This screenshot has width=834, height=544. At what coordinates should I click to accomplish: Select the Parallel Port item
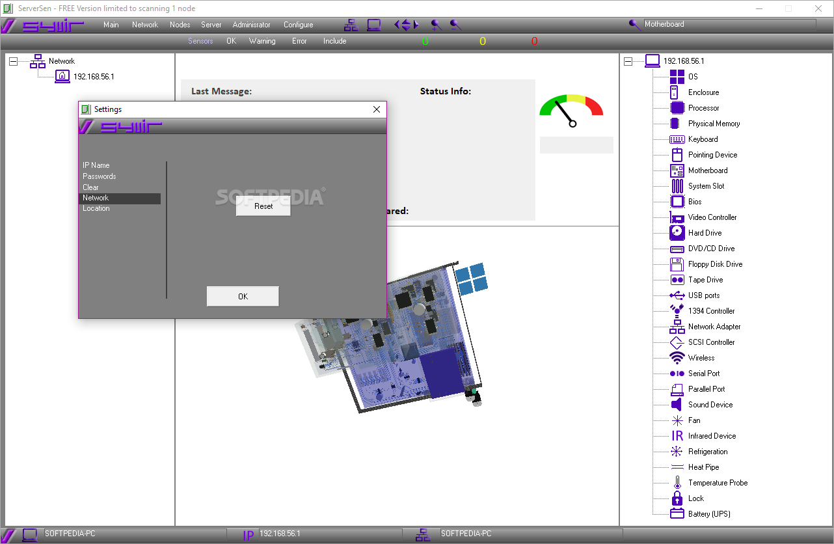[x=706, y=389]
